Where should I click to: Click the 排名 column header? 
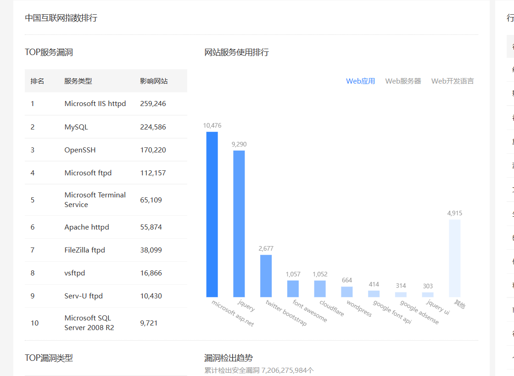click(37, 81)
